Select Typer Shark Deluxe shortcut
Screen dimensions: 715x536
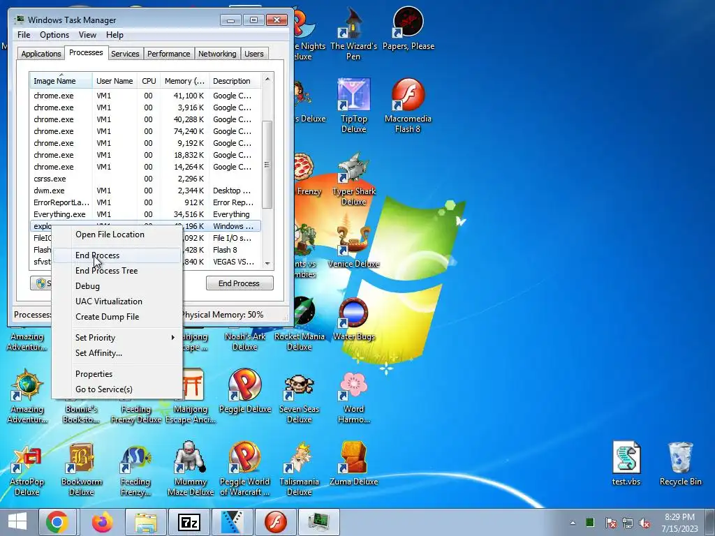click(353, 179)
